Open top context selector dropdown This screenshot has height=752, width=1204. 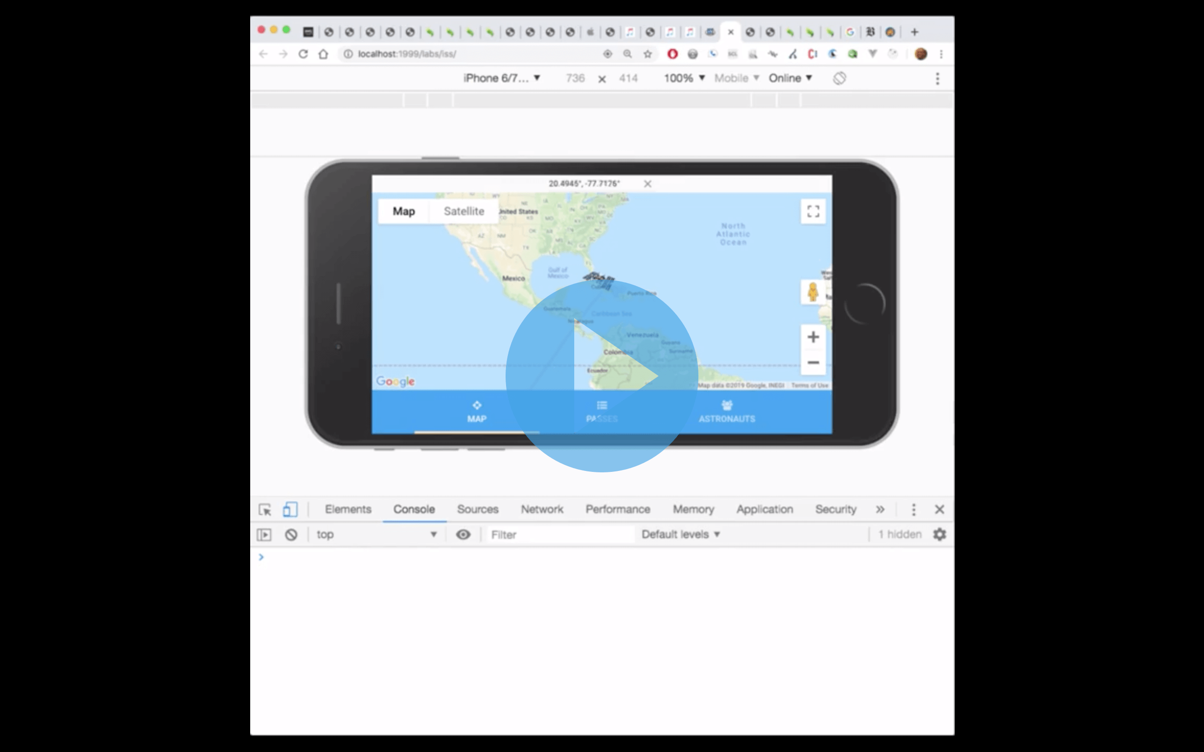point(377,535)
